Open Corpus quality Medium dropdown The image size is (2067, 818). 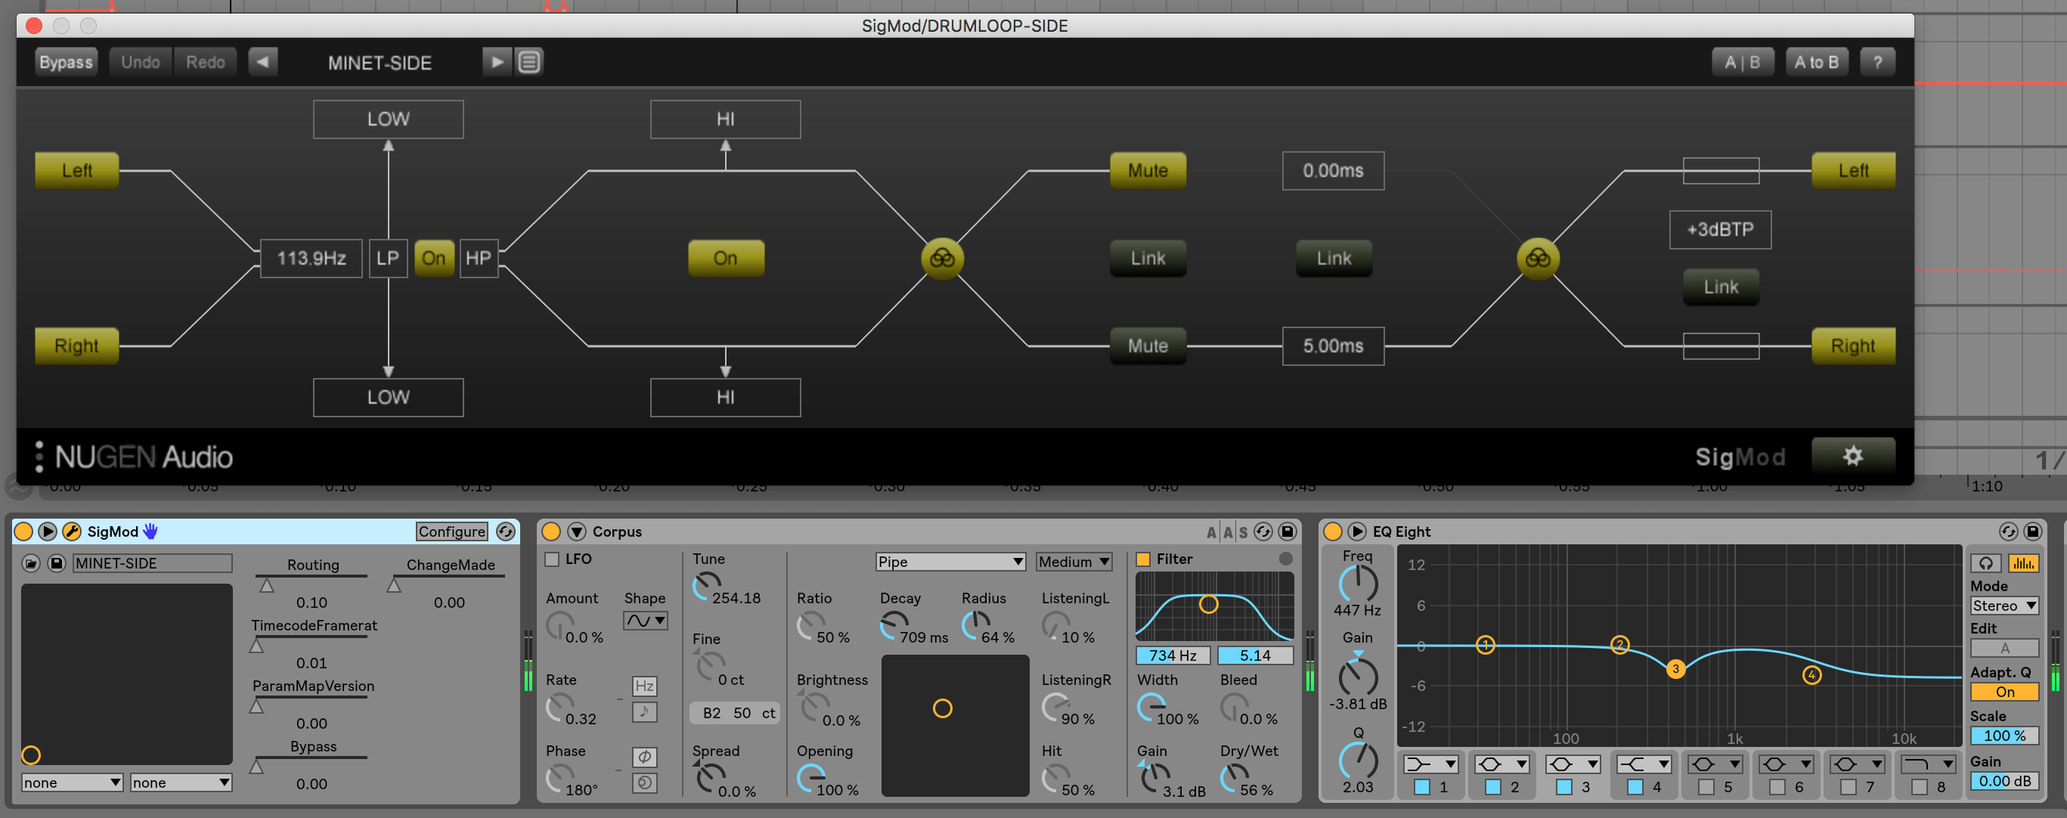[1074, 562]
